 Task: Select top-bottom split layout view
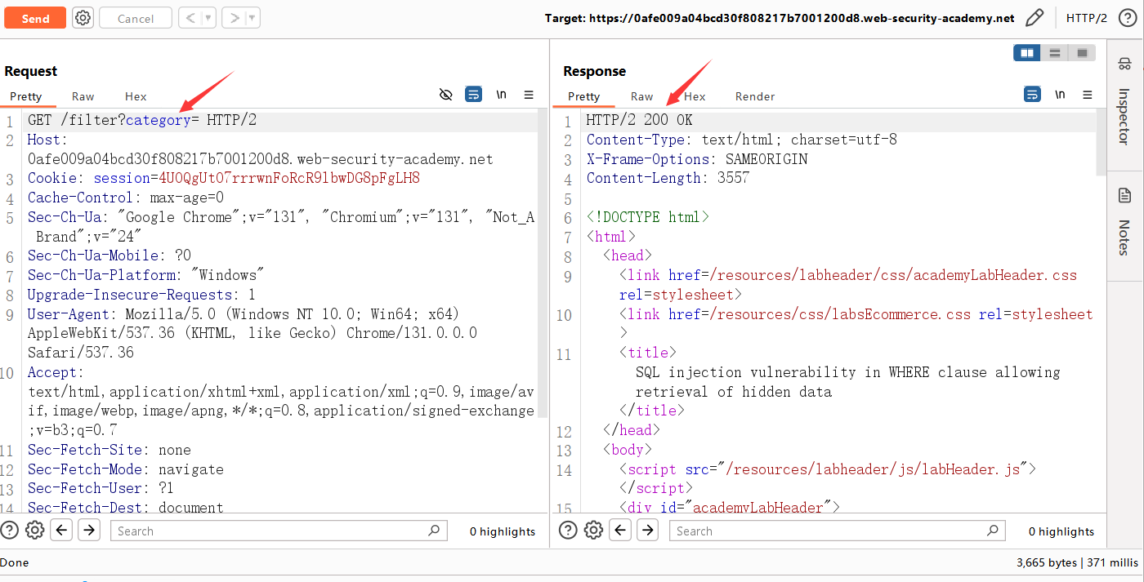[x=1055, y=53]
